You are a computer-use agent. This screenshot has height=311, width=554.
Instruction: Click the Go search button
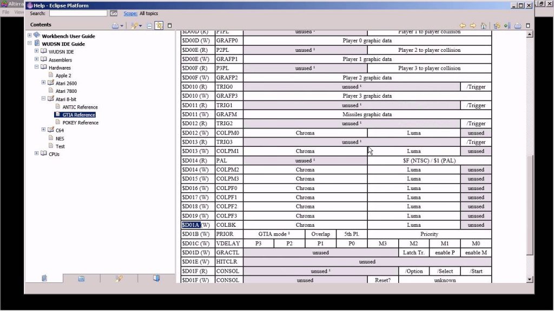tap(113, 13)
